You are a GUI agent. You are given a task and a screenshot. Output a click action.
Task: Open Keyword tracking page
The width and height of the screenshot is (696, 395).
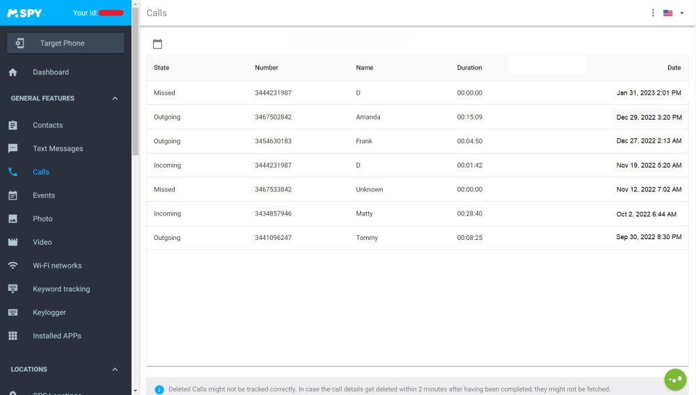point(61,289)
